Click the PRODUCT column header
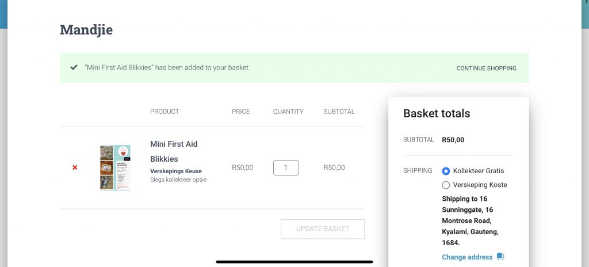The image size is (589, 267). (x=165, y=112)
